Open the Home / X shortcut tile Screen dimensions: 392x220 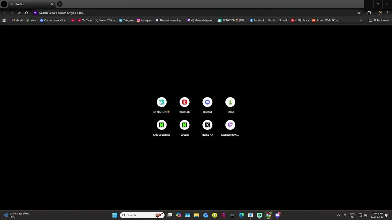(207, 128)
